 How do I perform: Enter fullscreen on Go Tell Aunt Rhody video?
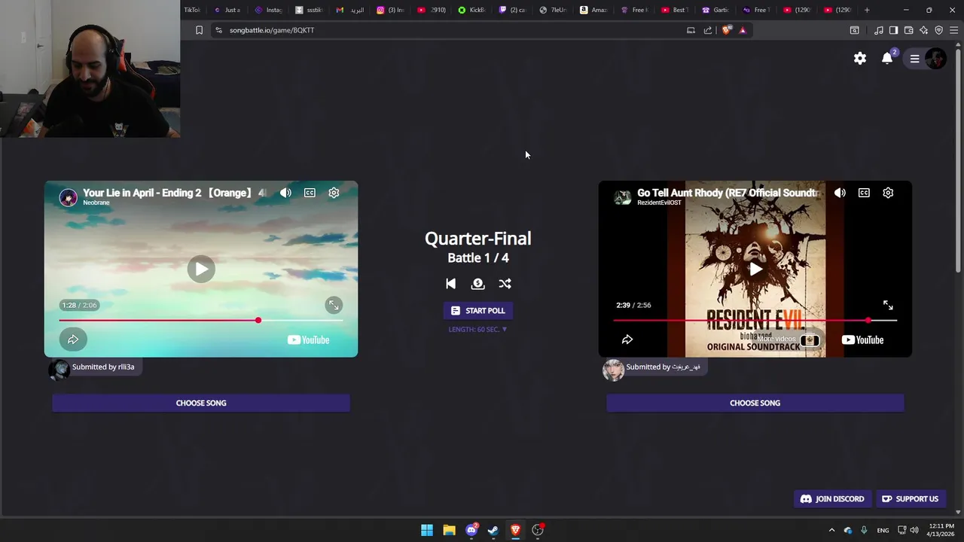tap(888, 305)
